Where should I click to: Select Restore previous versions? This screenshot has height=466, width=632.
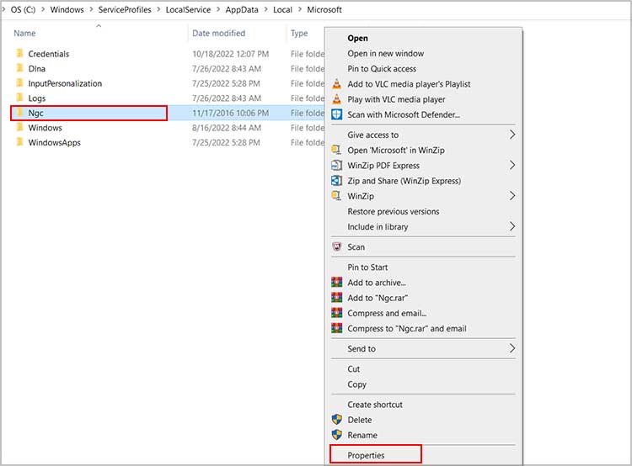click(x=393, y=211)
